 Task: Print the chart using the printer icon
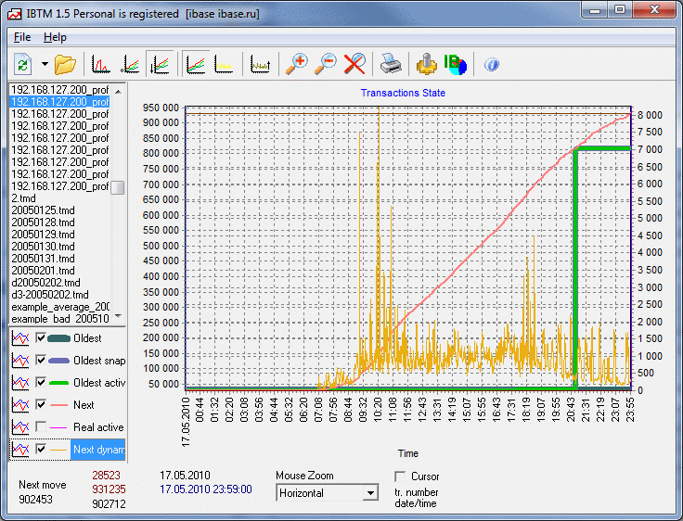pyautogui.click(x=391, y=64)
